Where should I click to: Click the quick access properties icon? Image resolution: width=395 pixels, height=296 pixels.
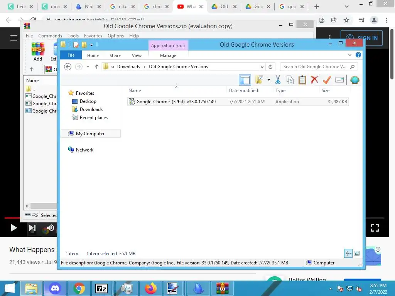[76, 45]
